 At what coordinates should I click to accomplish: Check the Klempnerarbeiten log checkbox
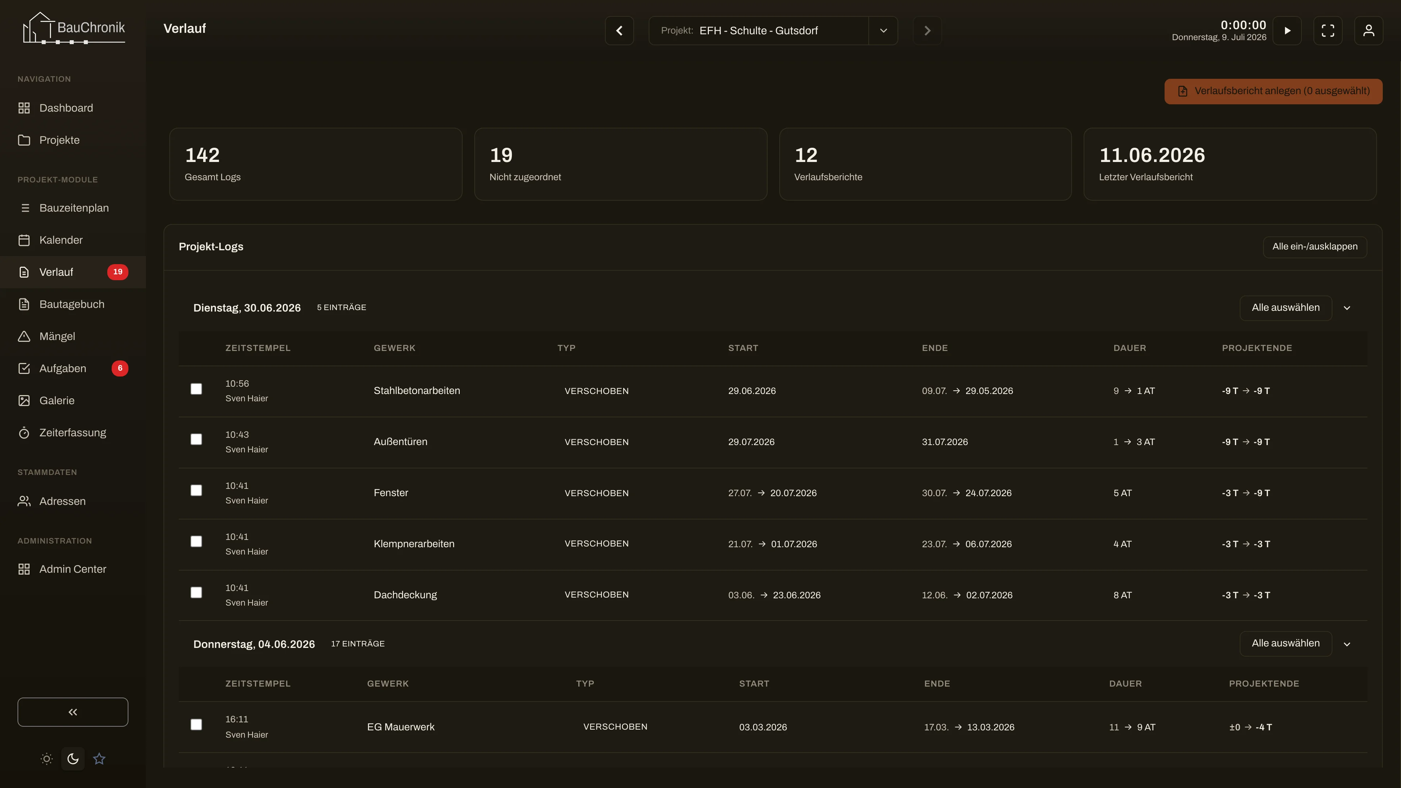196,542
